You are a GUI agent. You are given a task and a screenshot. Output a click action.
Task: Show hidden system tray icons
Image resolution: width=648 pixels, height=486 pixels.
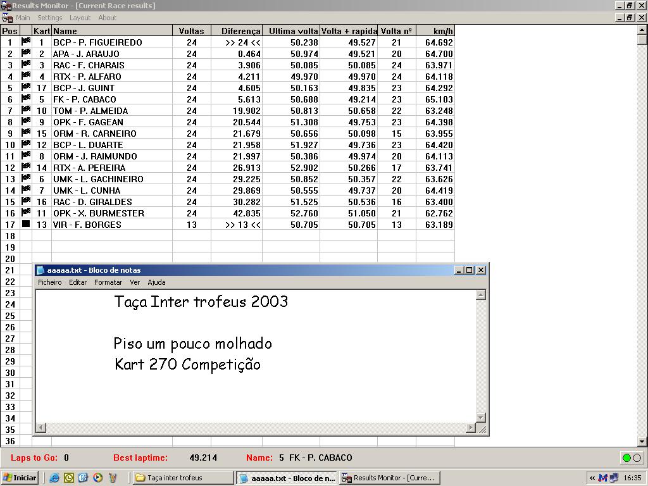[592, 478]
